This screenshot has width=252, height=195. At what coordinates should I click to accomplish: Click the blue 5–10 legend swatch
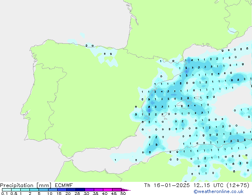point(44,190)
